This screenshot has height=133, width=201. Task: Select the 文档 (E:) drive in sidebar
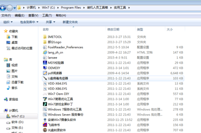tap(17, 128)
